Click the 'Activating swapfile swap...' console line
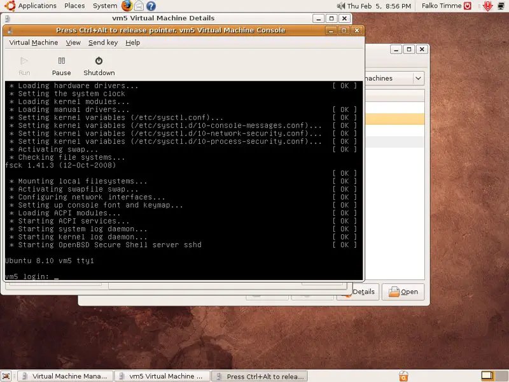 pyautogui.click(x=78, y=189)
